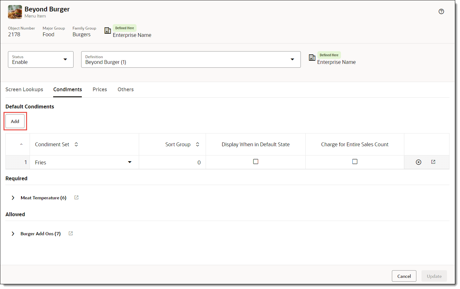Screen dimensions: 460x289
Task: Click the row number 1 cell
Action: [x=18, y=162]
